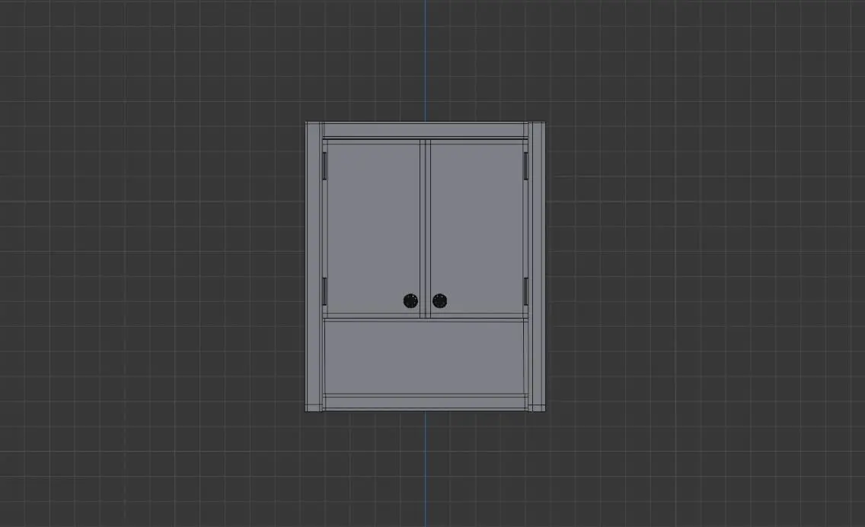865x527 pixels.
Task: Select the cabinet's right side post
Action: tap(537, 266)
